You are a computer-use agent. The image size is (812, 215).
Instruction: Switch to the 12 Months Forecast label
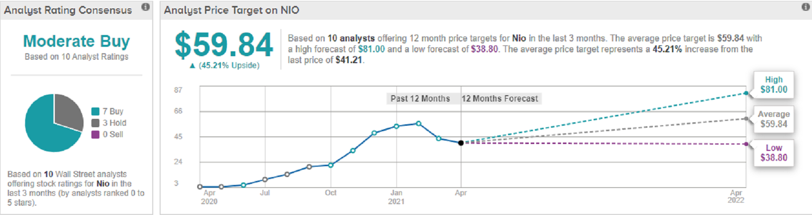(500, 99)
